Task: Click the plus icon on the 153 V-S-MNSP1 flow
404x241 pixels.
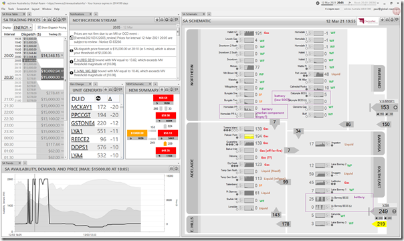Action: [x=395, y=107]
